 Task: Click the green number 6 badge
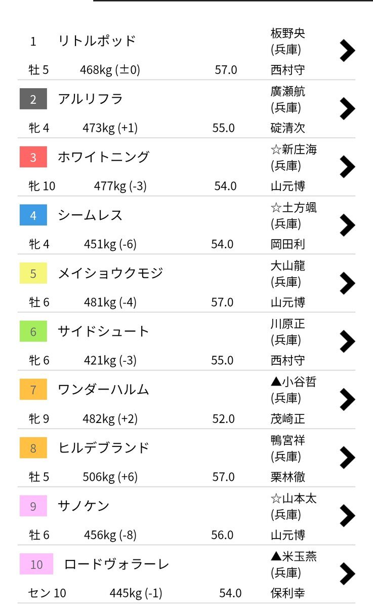pos(33,331)
